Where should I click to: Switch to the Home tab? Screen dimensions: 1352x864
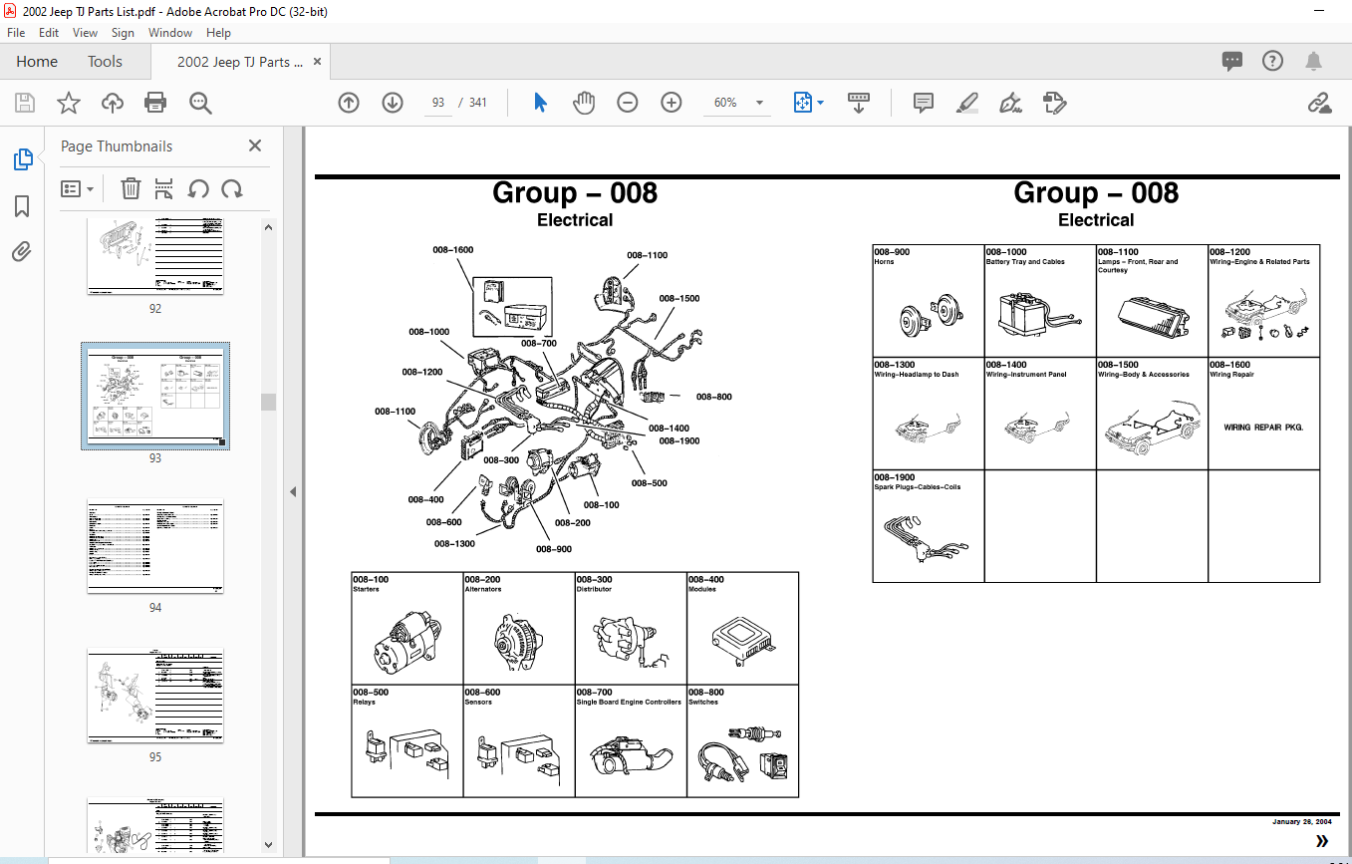coord(37,62)
